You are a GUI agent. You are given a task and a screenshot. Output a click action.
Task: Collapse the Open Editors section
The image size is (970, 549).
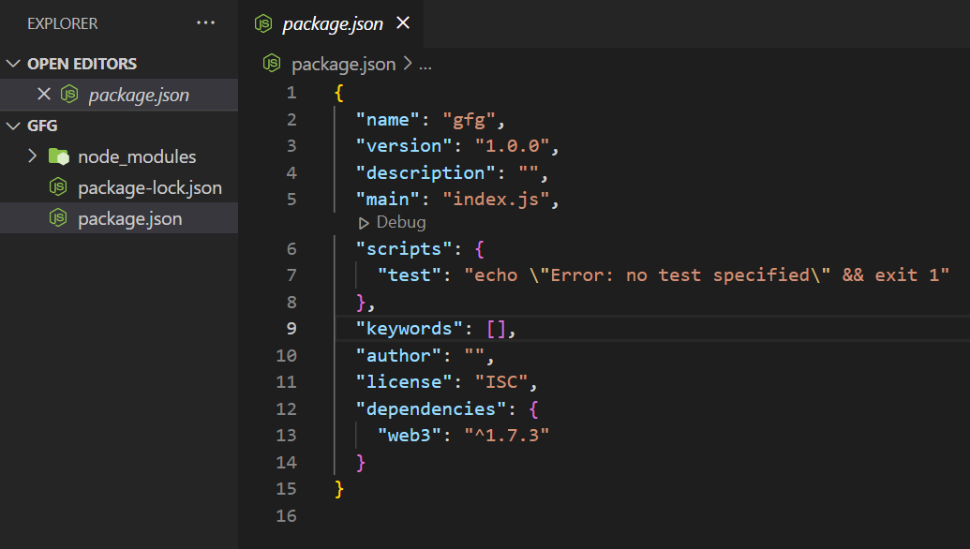point(13,64)
